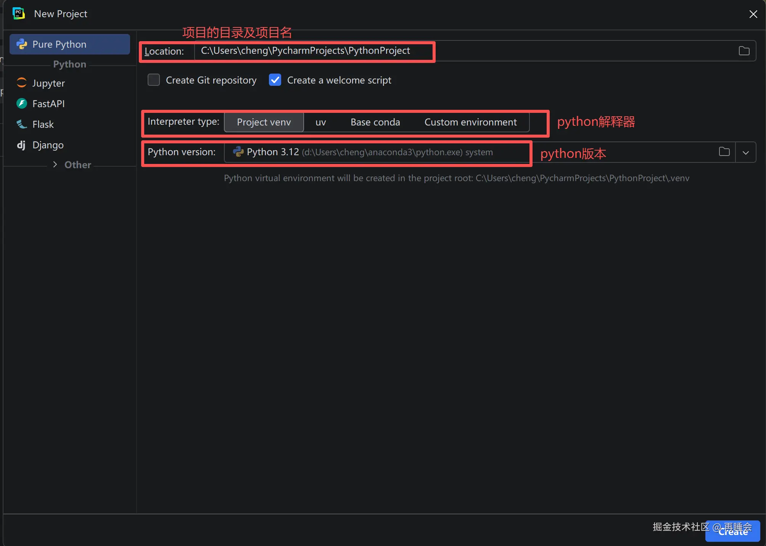This screenshot has width=766, height=546.
Task: Select Project venv interpreter type
Action: [x=264, y=122]
